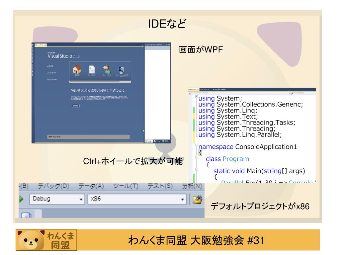The width and height of the screenshot is (340, 255).
Task: Click the Find in Files folder icon
Action: point(197,199)
